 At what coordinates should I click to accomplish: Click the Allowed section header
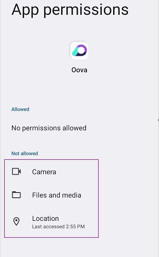pos(20,109)
